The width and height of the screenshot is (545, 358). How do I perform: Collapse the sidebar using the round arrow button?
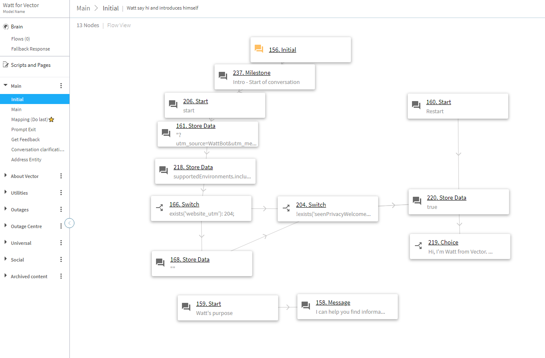tap(70, 223)
